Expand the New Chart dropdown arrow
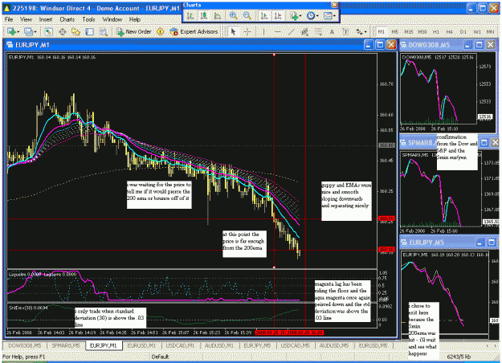 18,32
